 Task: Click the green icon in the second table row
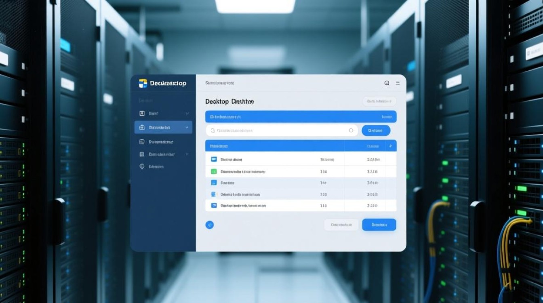tap(214, 172)
